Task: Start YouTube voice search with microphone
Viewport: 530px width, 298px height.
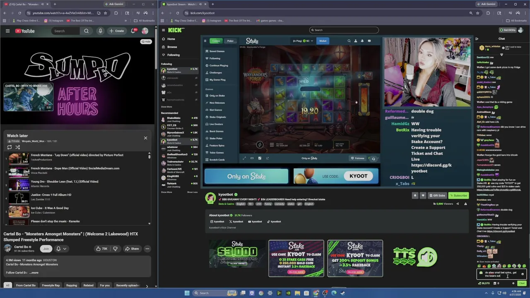Action: pyautogui.click(x=100, y=31)
